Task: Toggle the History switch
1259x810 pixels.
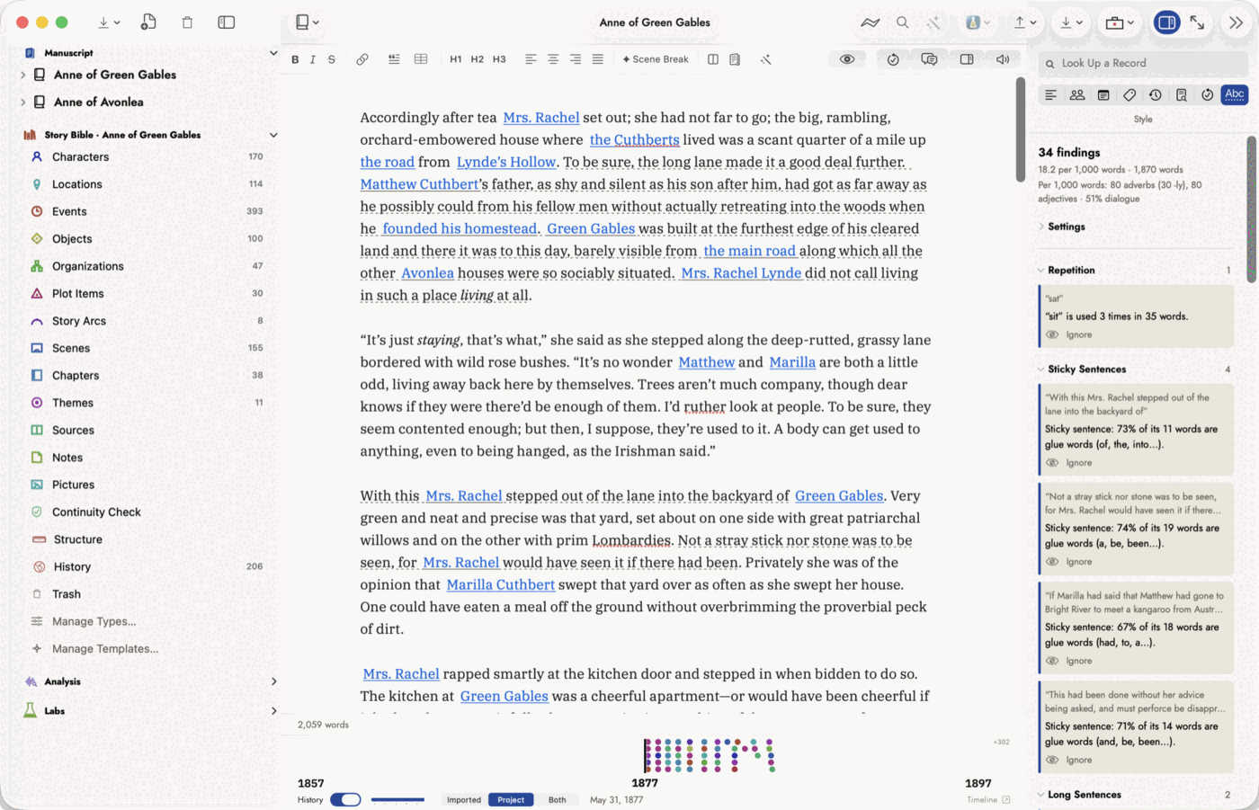Action: 345,799
